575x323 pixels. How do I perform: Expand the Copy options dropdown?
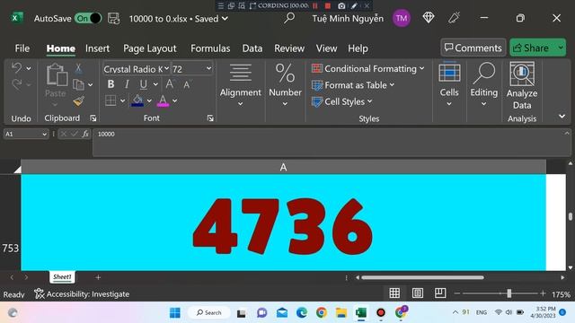coord(90,85)
